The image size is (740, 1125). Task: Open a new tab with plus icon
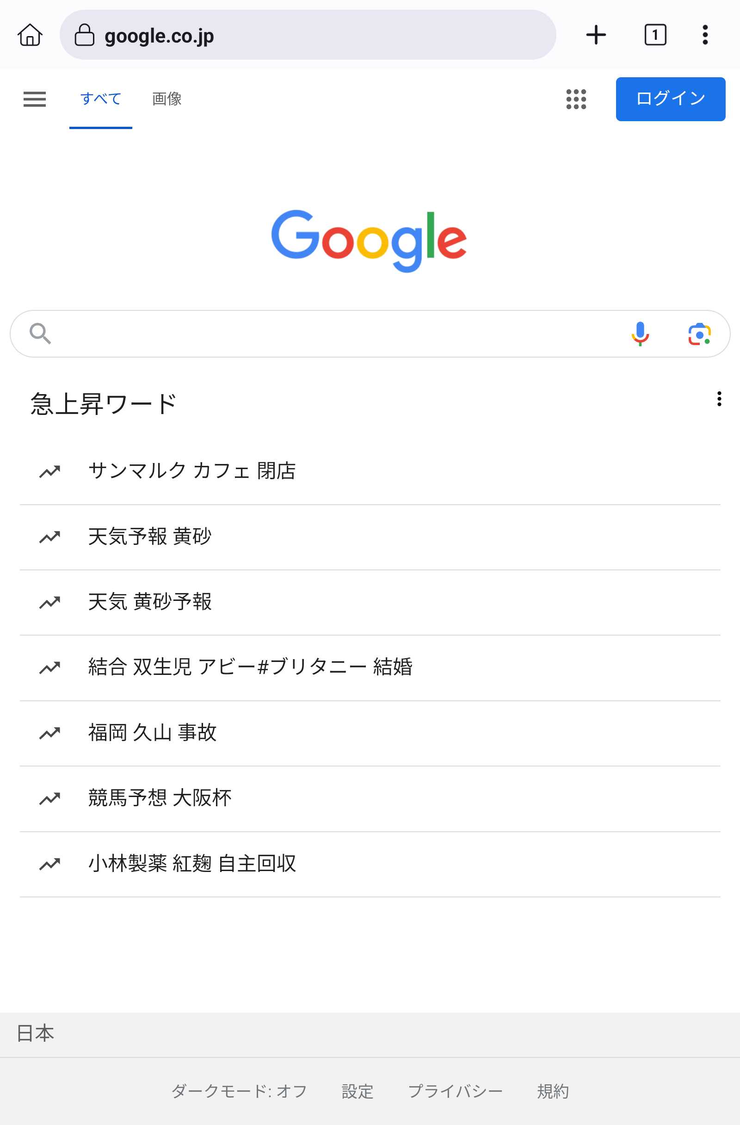(x=596, y=35)
